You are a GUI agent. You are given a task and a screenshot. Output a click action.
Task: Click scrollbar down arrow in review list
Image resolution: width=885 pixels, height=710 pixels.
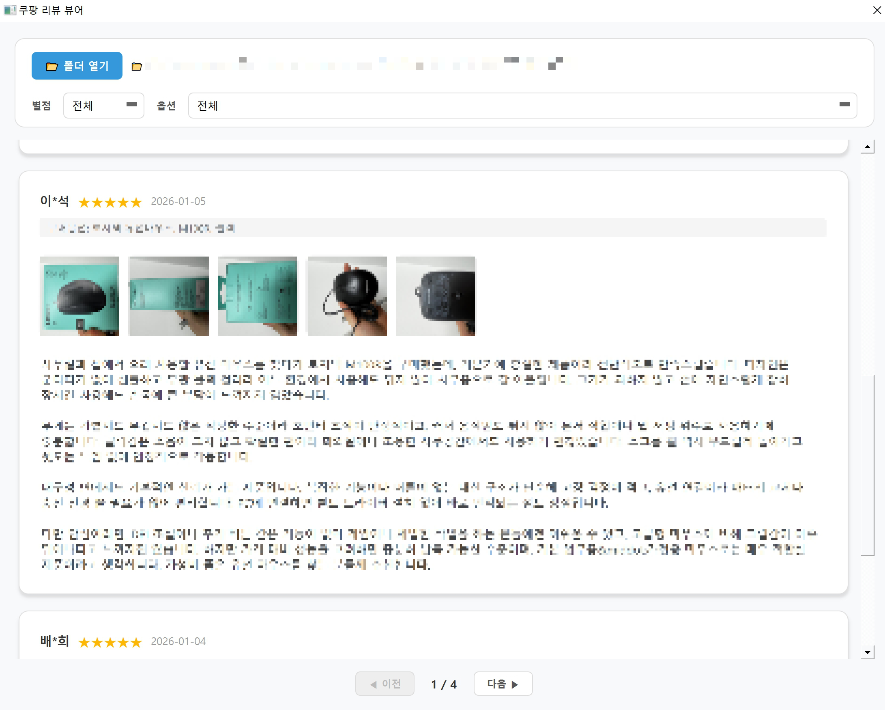[x=867, y=652]
